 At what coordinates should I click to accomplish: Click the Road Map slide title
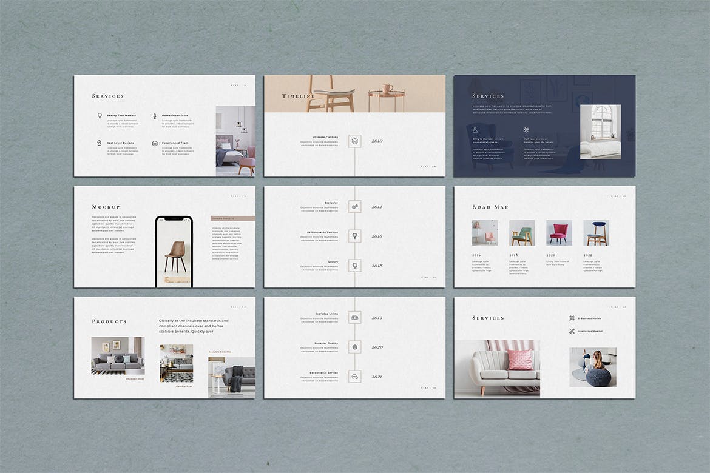pos(490,207)
